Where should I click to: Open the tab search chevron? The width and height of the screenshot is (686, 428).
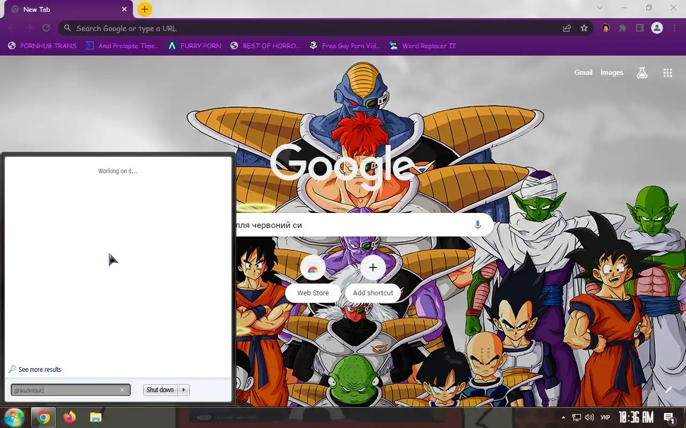coord(600,8)
